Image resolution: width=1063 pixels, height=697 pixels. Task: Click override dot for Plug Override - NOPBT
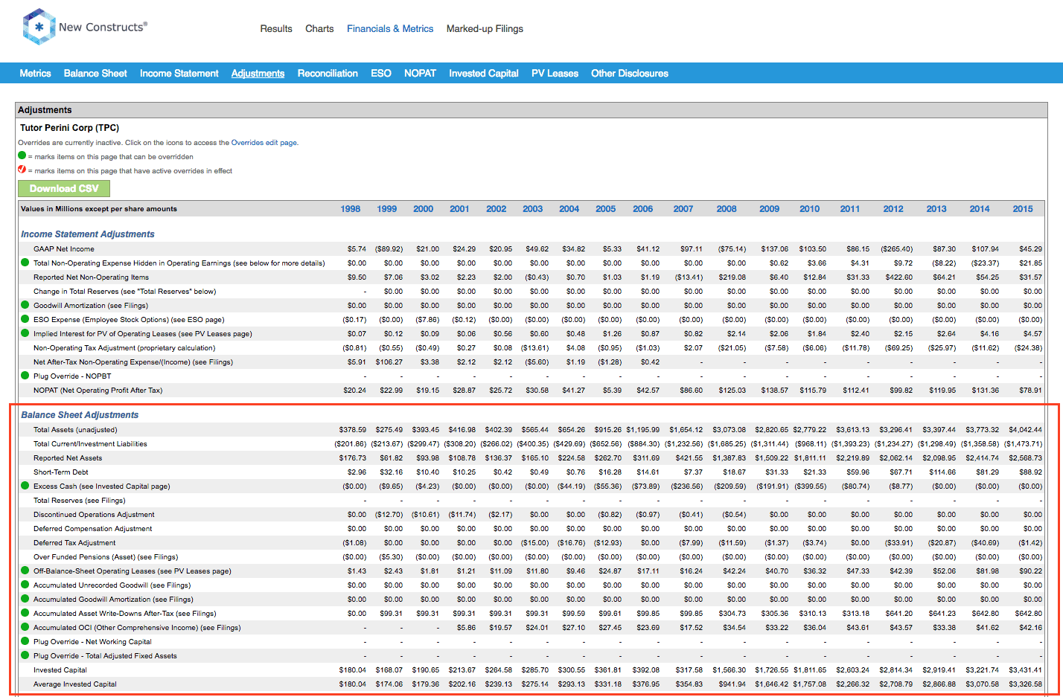point(25,376)
